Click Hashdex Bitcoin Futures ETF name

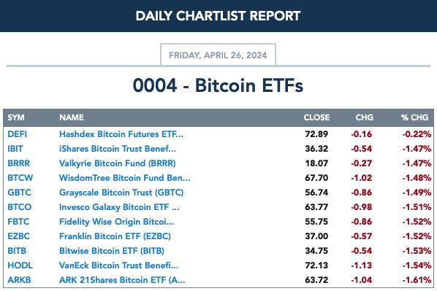[x=121, y=134]
